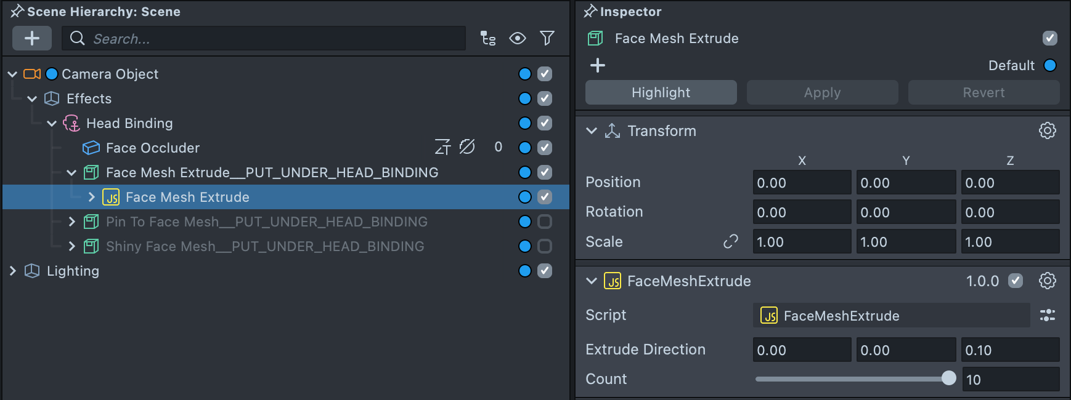Toggle the eye visibility filter icon
The height and width of the screenshot is (400, 1071).
pyautogui.click(x=518, y=39)
